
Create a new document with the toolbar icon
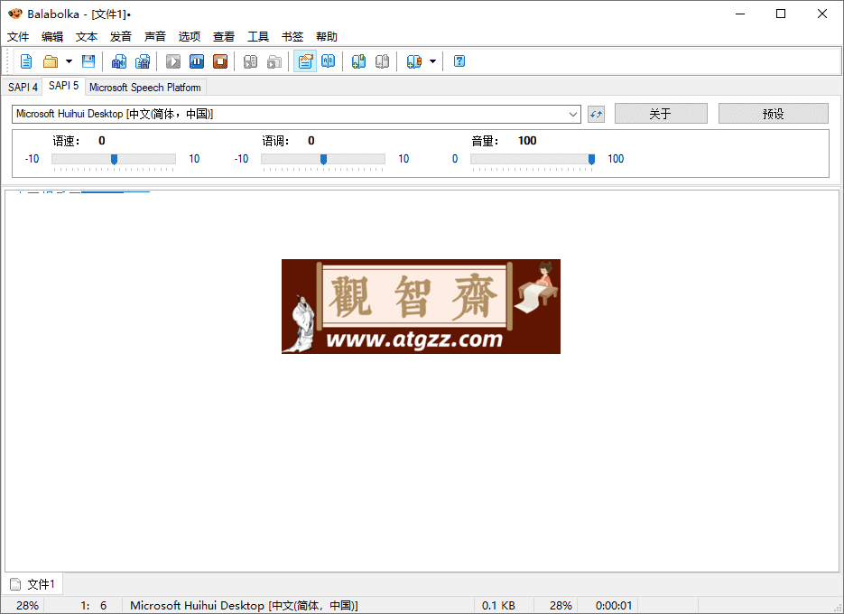[26, 61]
